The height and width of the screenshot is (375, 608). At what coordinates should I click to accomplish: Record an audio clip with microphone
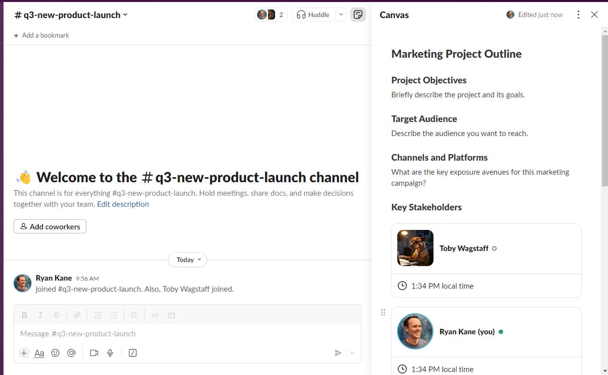point(110,353)
